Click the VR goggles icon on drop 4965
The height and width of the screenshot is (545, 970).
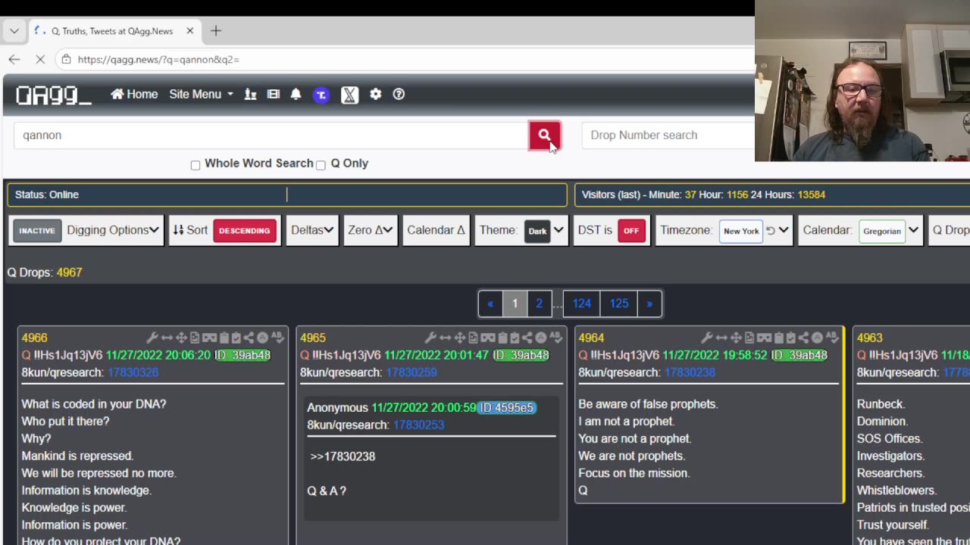pos(487,338)
